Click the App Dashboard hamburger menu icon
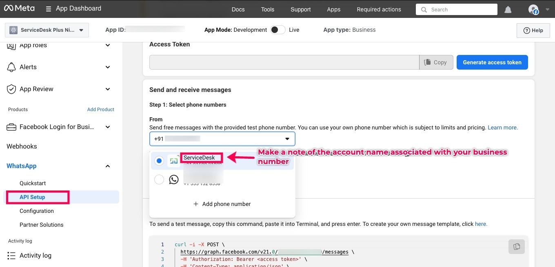This screenshot has width=555, height=267. [x=49, y=9]
